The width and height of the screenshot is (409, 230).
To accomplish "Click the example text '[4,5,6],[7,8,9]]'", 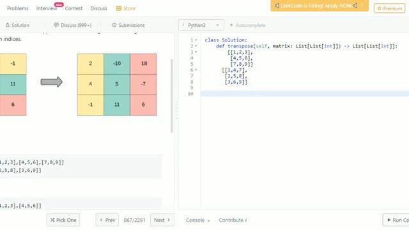I will (x=41, y=162).
